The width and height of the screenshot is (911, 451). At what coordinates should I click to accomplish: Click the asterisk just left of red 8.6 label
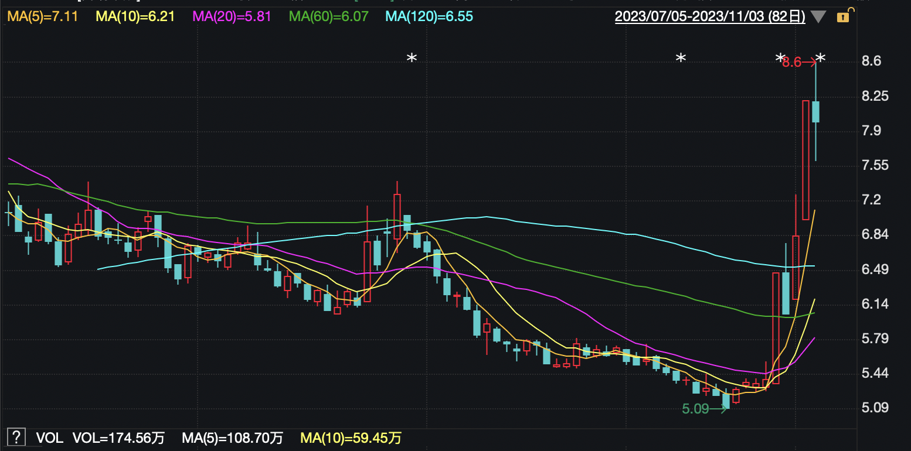[780, 59]
